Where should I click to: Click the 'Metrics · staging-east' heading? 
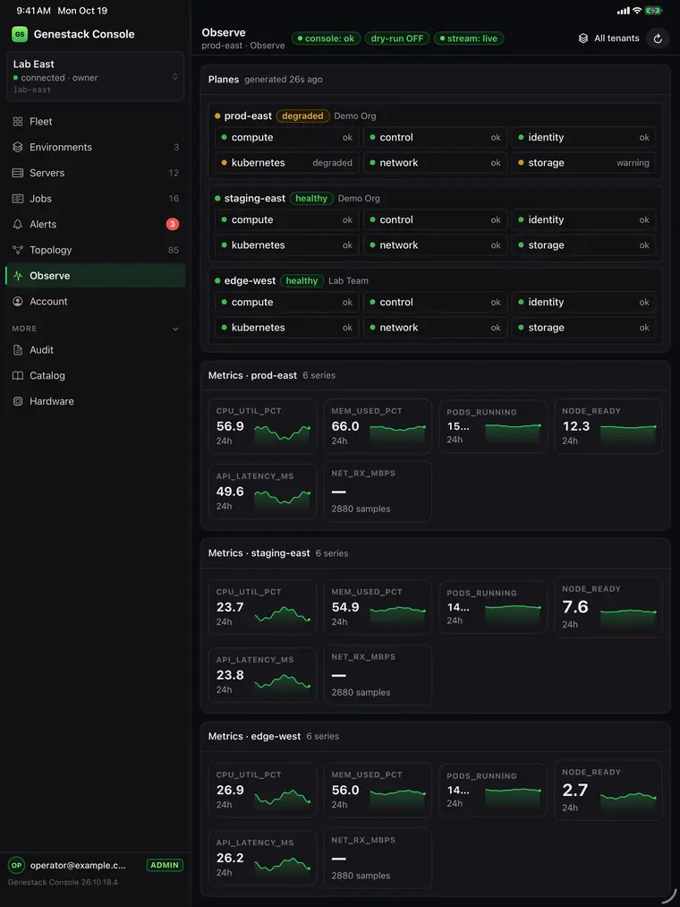tap(259, 553)
